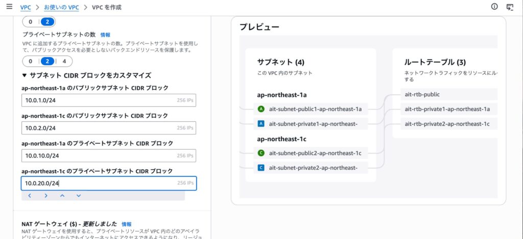Collapse サブネット CIDR ブロックをカスタマイズ section
The height and width of the screenshot is (239, 523).
pos(25,75)
